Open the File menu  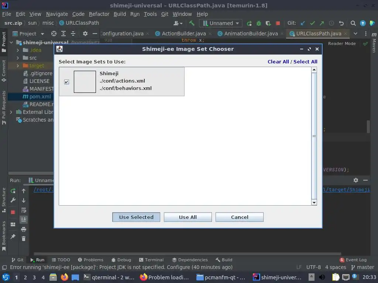7,14
